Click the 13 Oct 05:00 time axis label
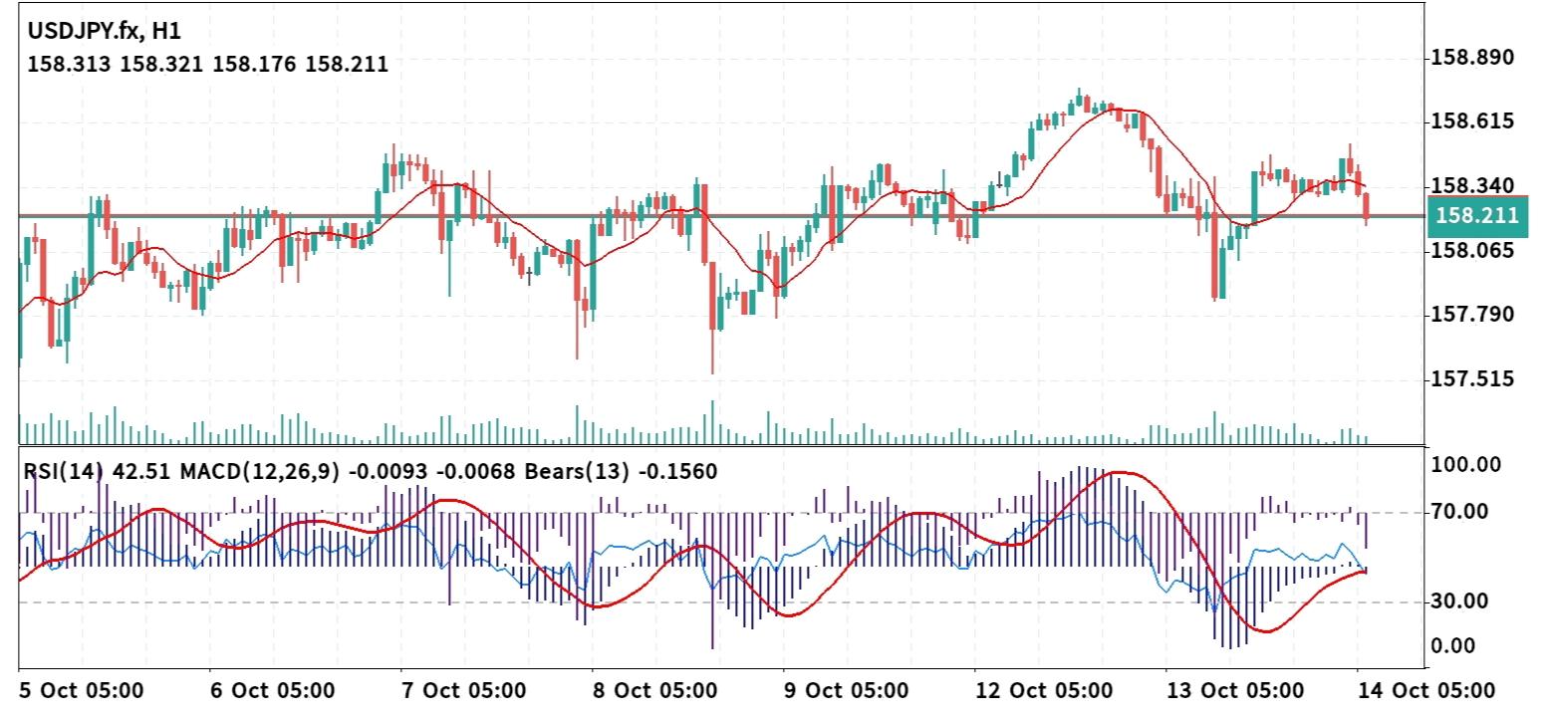1543x717 pixels. coord(1235,690)
